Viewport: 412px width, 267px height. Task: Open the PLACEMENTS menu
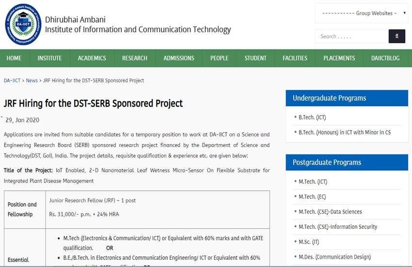click(339, 58)
